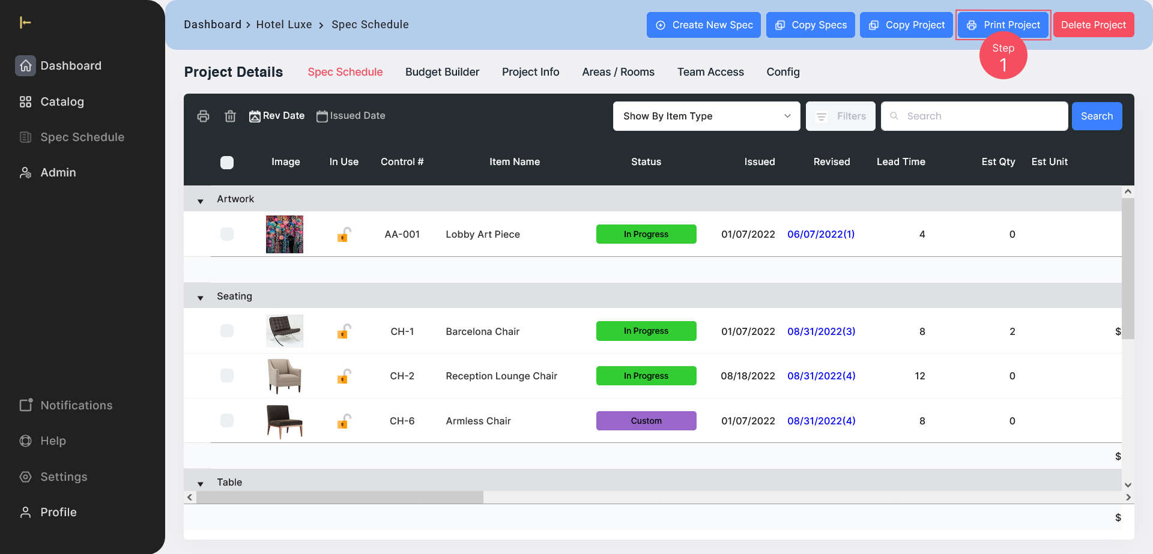Screen dimensions: 1153x554
Task: Click the vertical scrollbar up arrow
Action: (1128, 191)
